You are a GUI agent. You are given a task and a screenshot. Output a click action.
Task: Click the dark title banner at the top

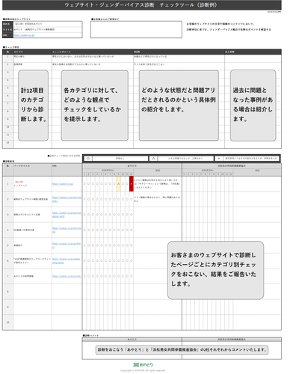(x=142, y=5)
